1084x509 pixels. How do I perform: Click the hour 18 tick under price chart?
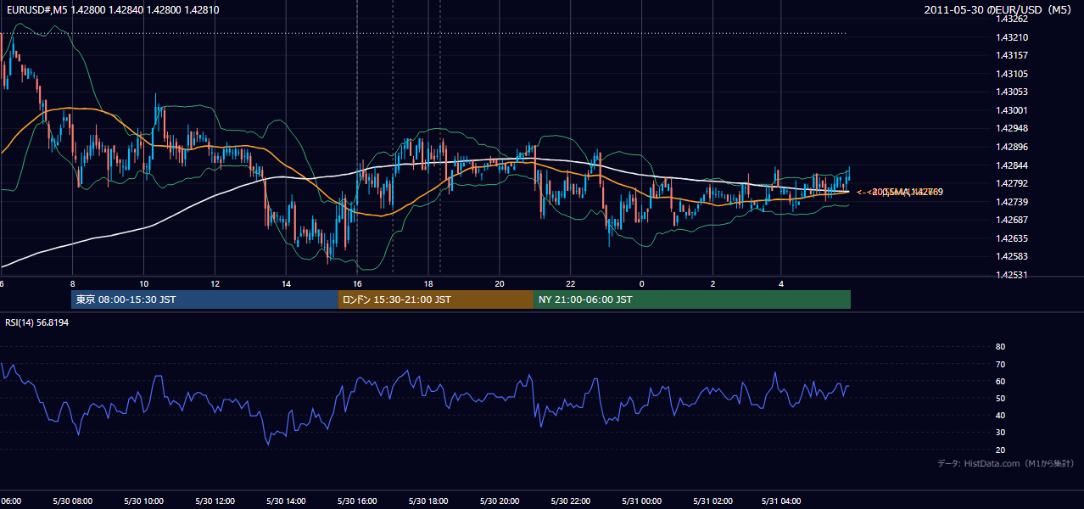pyautogui.click(x=428, y=283)
